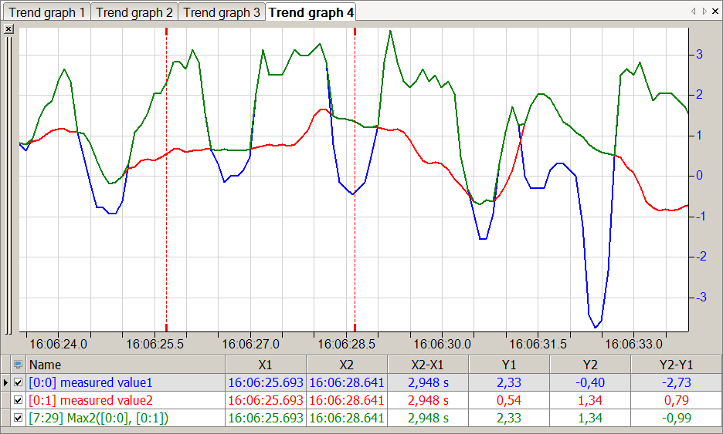The height and width of the screenshot is (434, 723).
Task: Uncheck the measured value1 checkbox
Action: pyautogui.click(x=19, y=382)
